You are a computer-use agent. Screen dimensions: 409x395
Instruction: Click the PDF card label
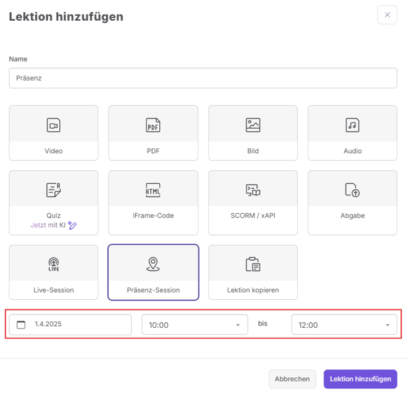pos(153,151)
